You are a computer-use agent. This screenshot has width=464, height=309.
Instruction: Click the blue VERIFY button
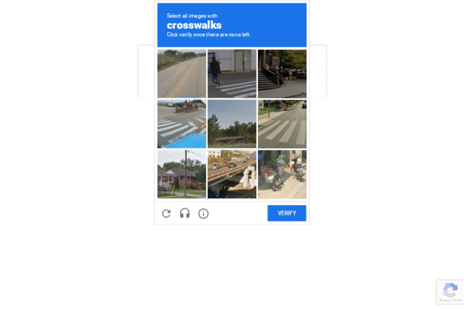[287, 213]
